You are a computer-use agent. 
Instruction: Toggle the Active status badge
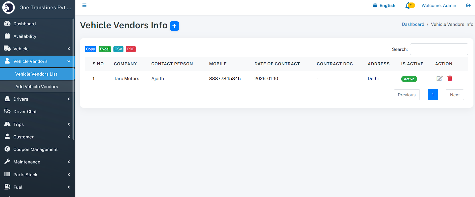coord(409,79)
